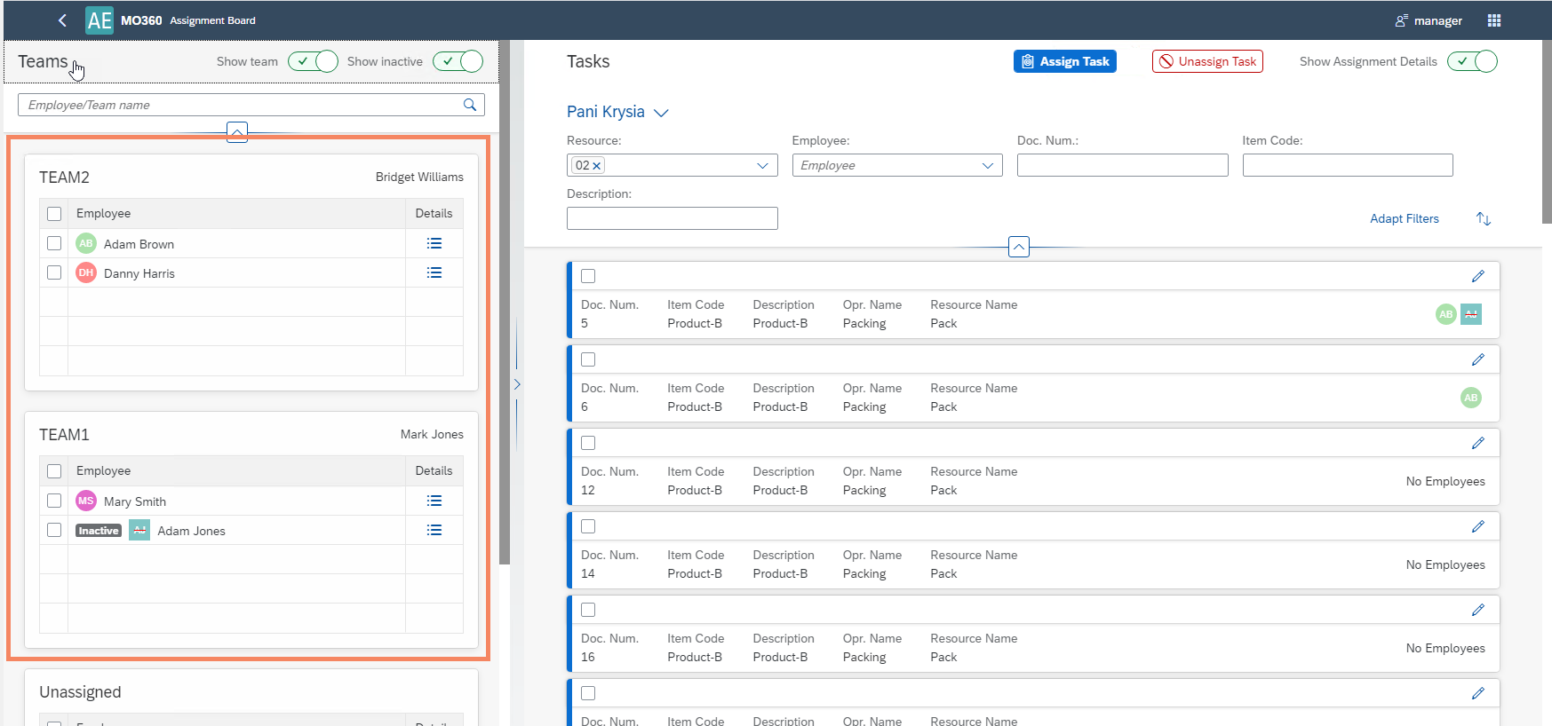Open details list icon for Mary Smith
Viewport: 1552px width, 726px height.
click(434, 501)
